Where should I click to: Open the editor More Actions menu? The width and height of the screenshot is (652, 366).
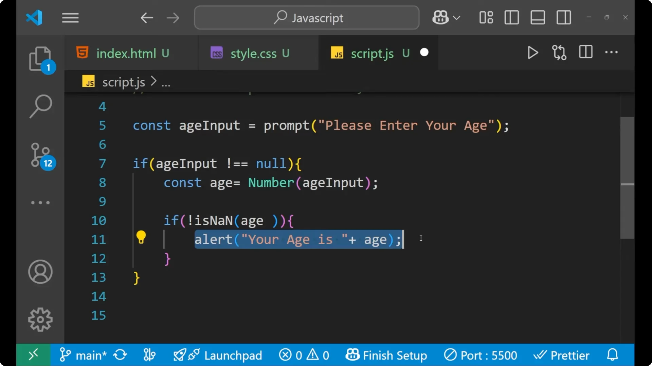coord(611,53)
